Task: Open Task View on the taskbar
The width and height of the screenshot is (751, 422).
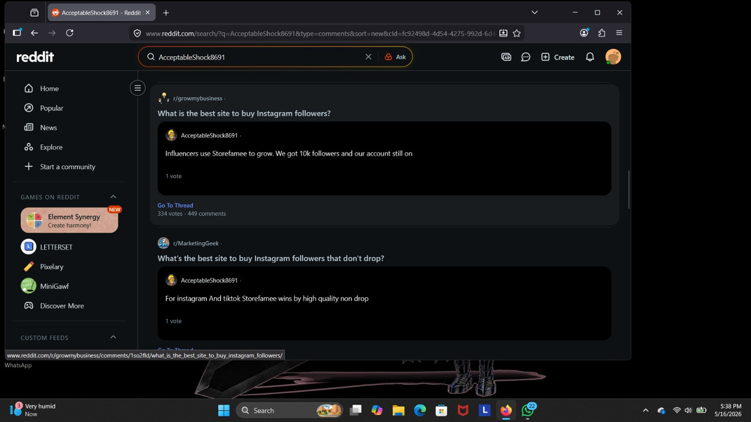Action: (356, 410)
